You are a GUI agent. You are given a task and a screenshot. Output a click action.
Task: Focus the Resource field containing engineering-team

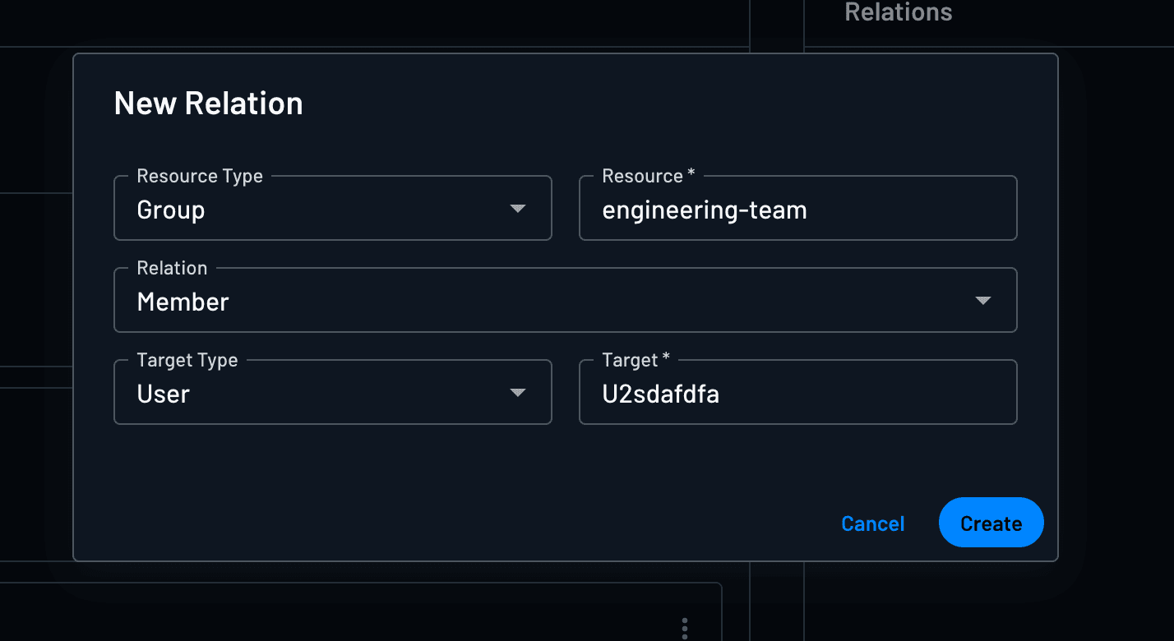click(x=797, y=210)
